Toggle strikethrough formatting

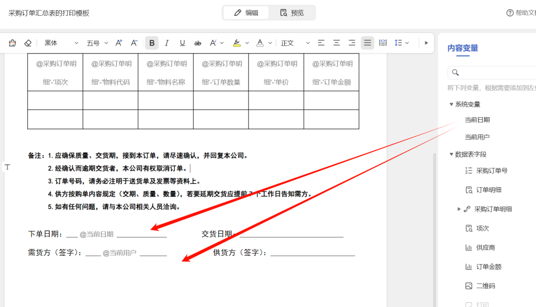pos(197,43)
